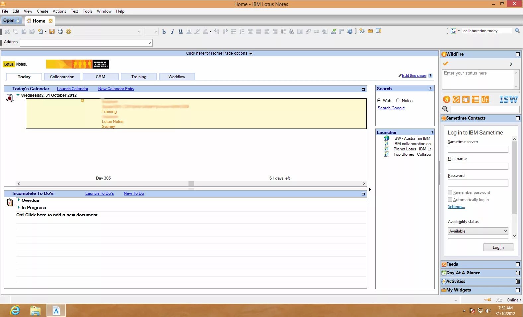Collapse Wednesday, 31 October 2012 calendar day
This screenshot has width=523, height=317.
18,95
